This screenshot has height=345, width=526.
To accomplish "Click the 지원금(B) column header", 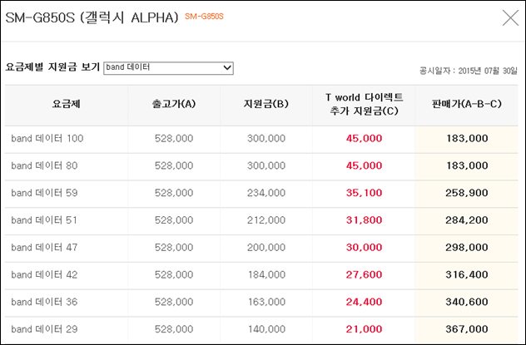I will 266,104.
